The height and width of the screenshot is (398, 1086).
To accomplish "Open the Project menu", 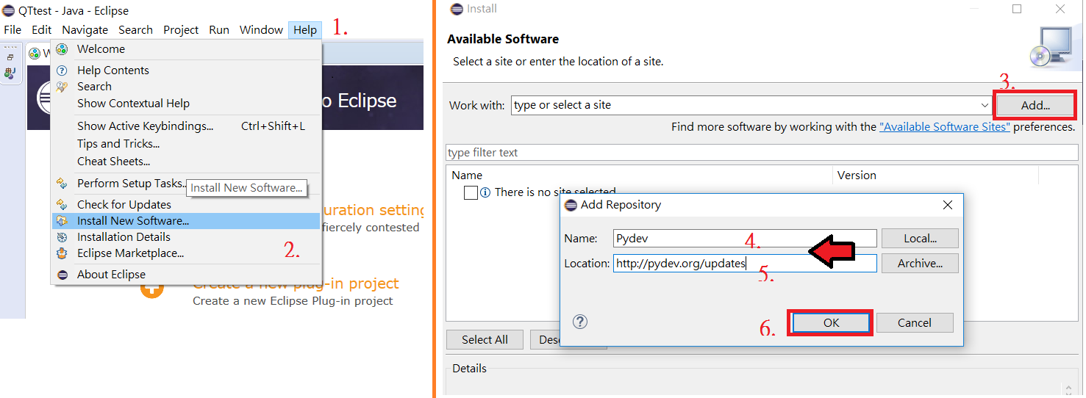I will coord(181,30).
